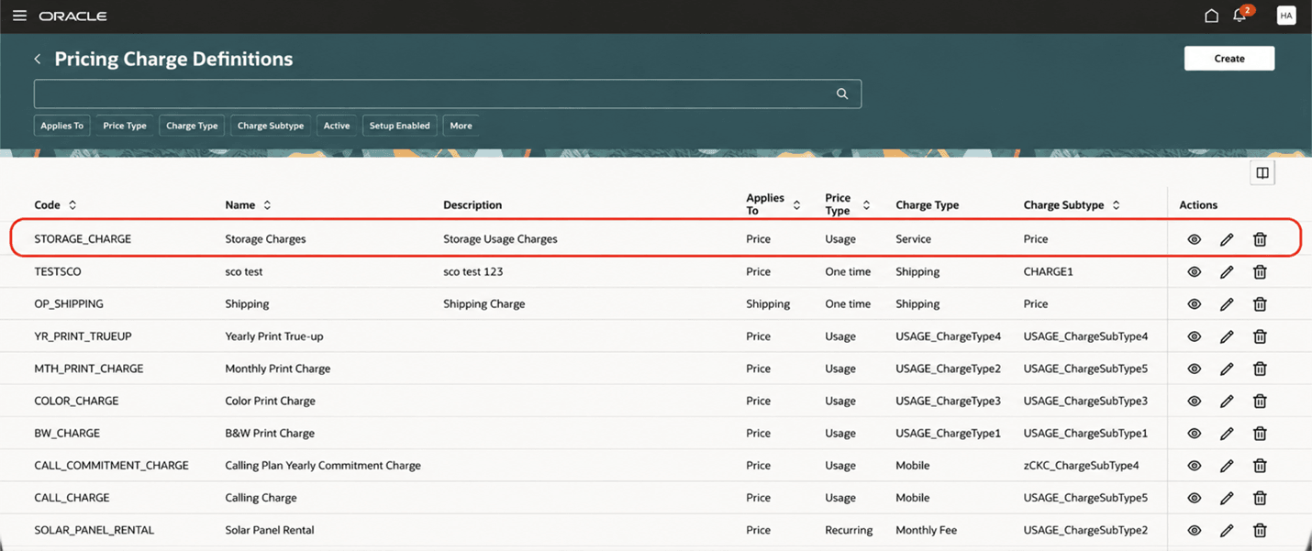
Task: Select the 'Solar Panel Rental' name cell
Action: coord(270,531)
